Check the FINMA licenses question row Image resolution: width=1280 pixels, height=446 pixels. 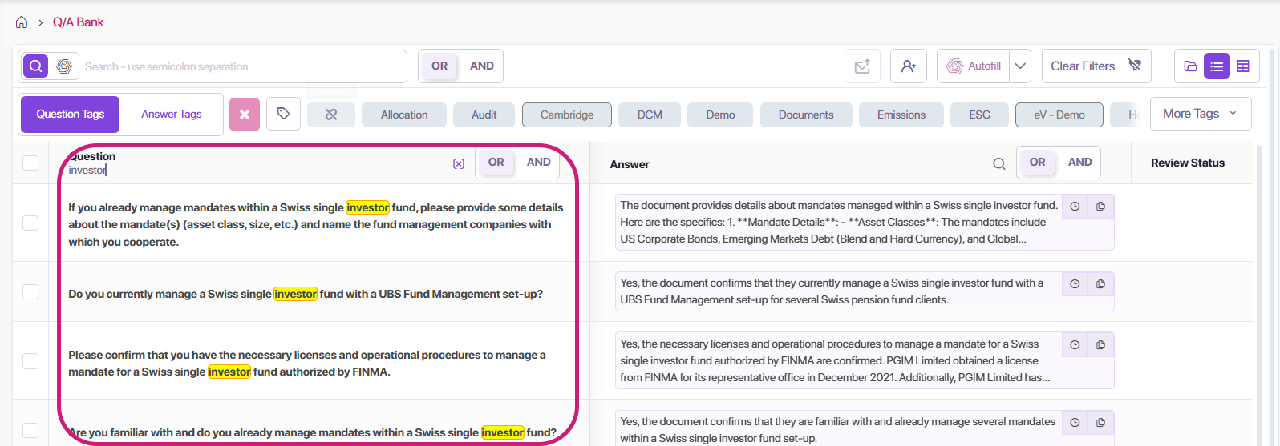[x=30, y=361]
